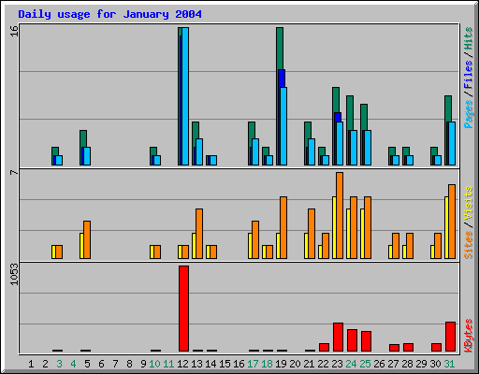Click day label "8" on the axis
This screenshot has width=479, height=374.
click(129, 364)
